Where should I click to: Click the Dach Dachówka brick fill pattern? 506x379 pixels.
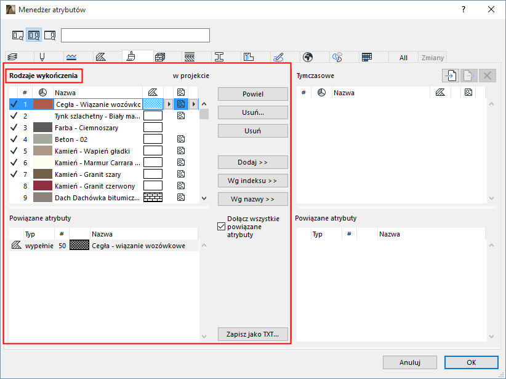coord(153,197)
